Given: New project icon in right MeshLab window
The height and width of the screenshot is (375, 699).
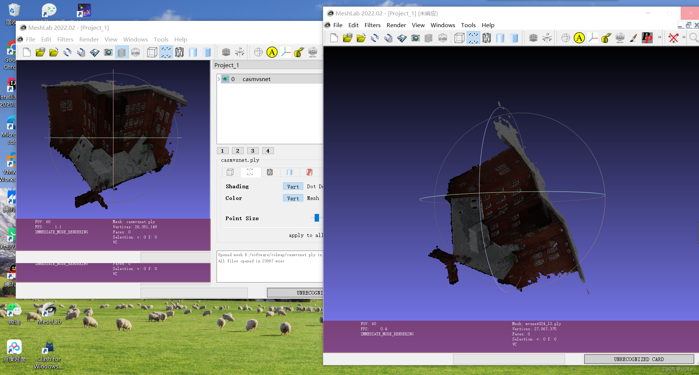Looking at the screenshot, I should (x=334, y=38).
